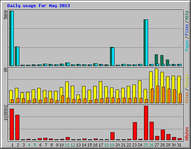Click day 20 on the x-axis

tap(118, 145)
